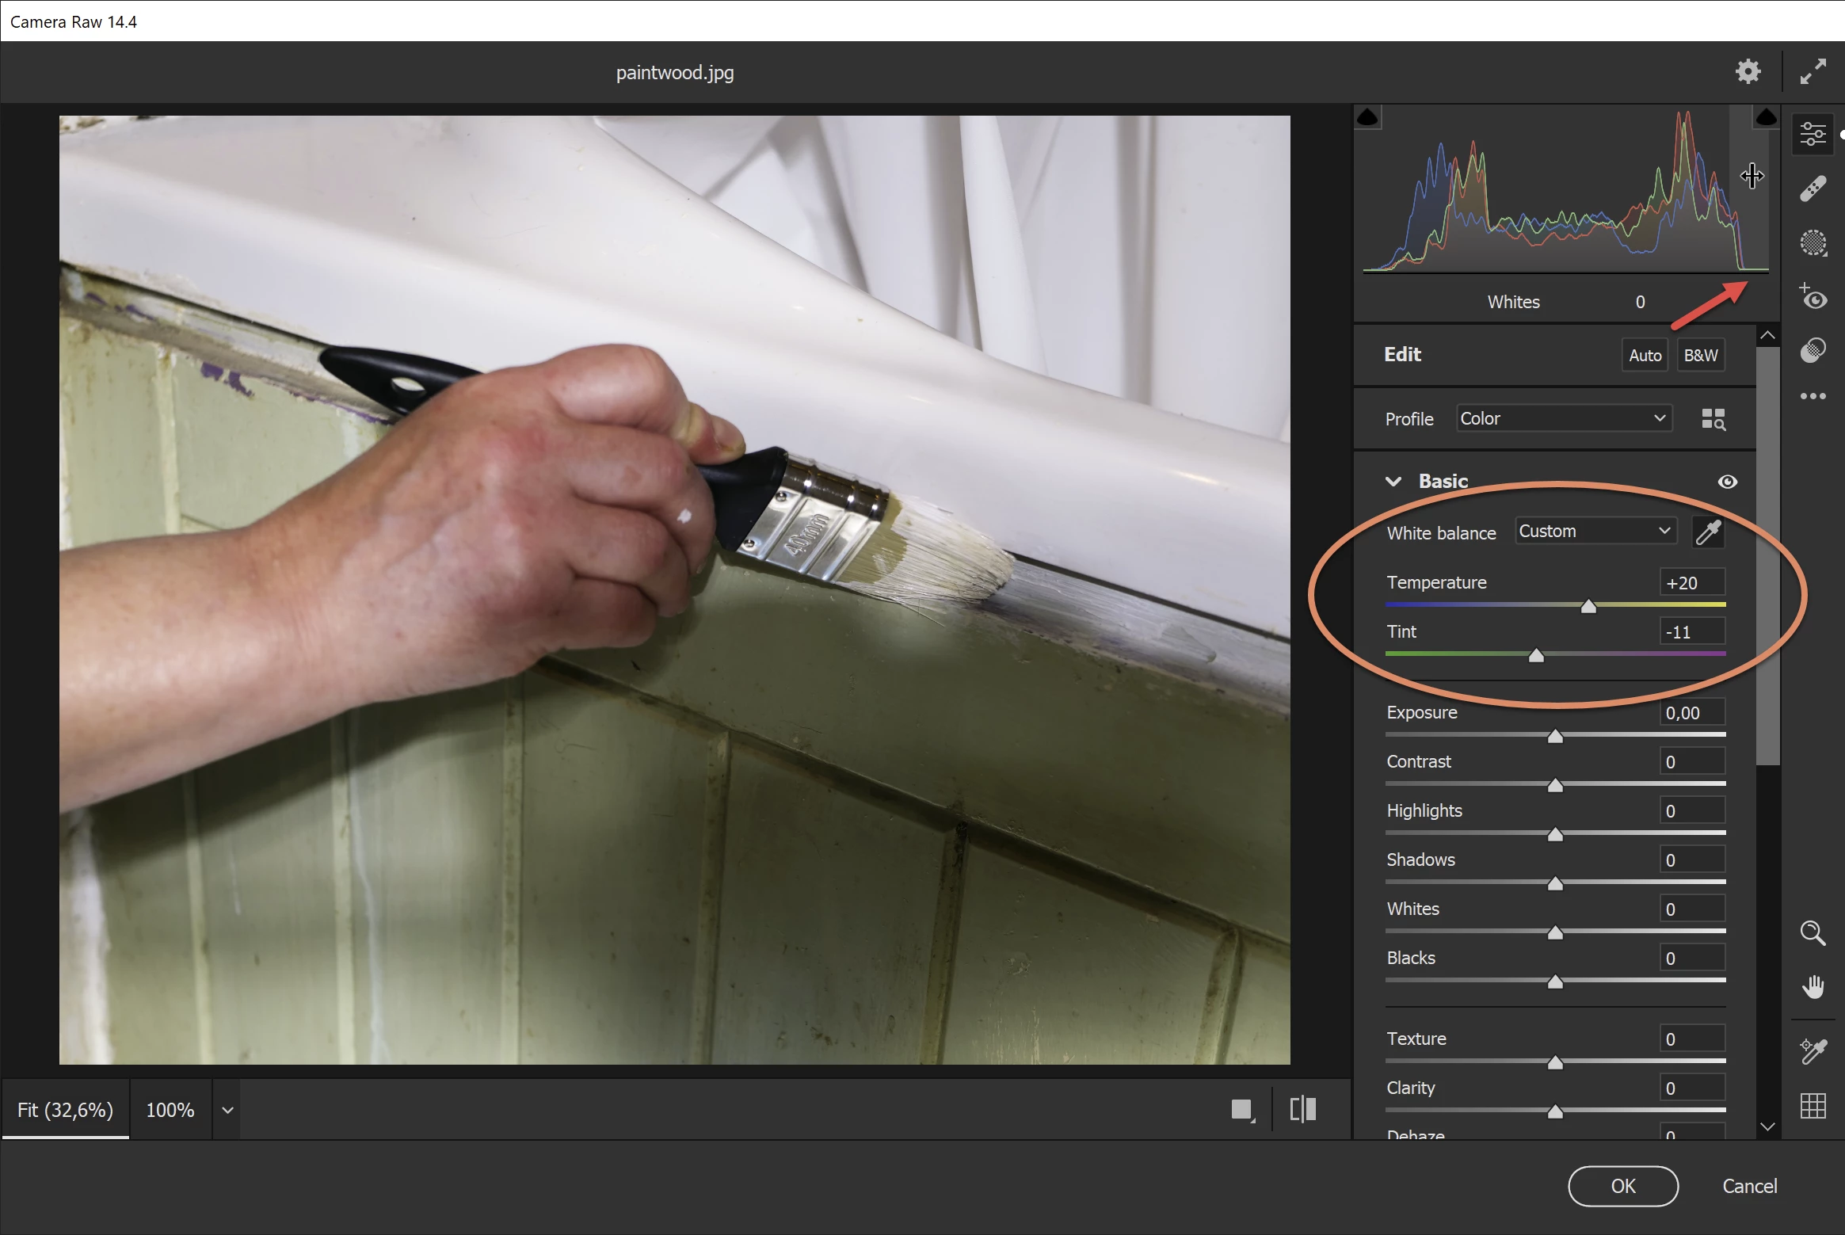Viewport: 1845px width, 1235px height.
Task: Select the Zoom magnifier tool
Action: point(1813,933)
